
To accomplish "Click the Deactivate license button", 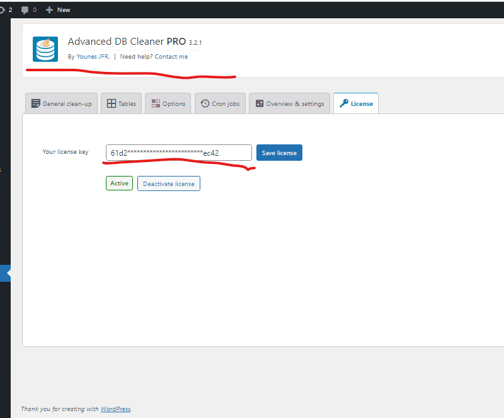I will click(169, 183).
